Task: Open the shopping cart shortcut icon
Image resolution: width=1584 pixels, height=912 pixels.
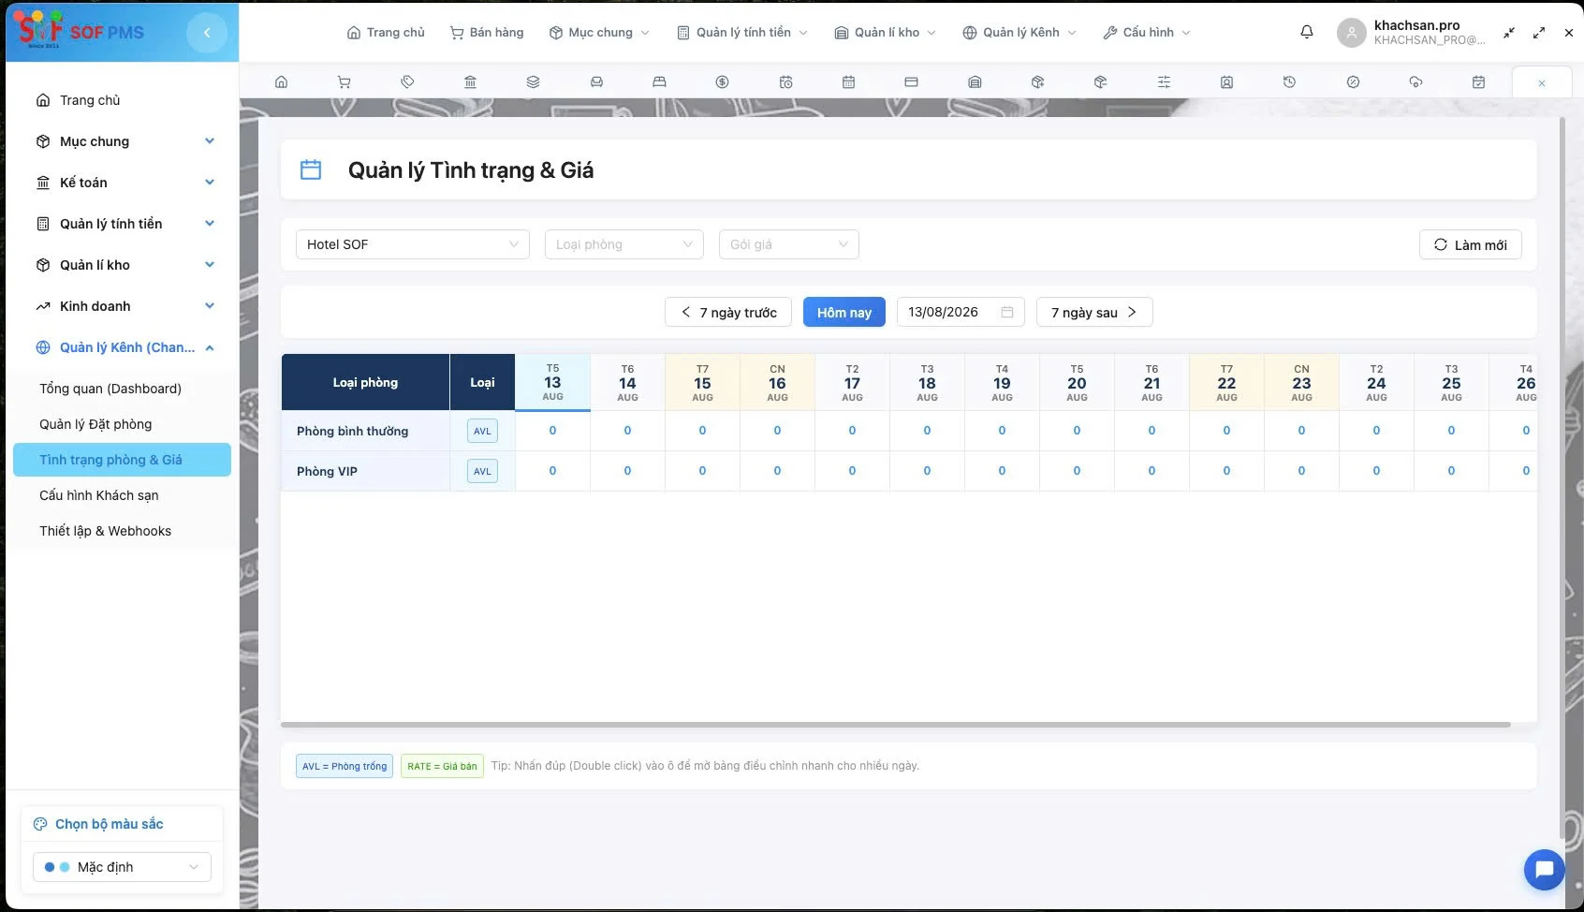Action: 344,82
